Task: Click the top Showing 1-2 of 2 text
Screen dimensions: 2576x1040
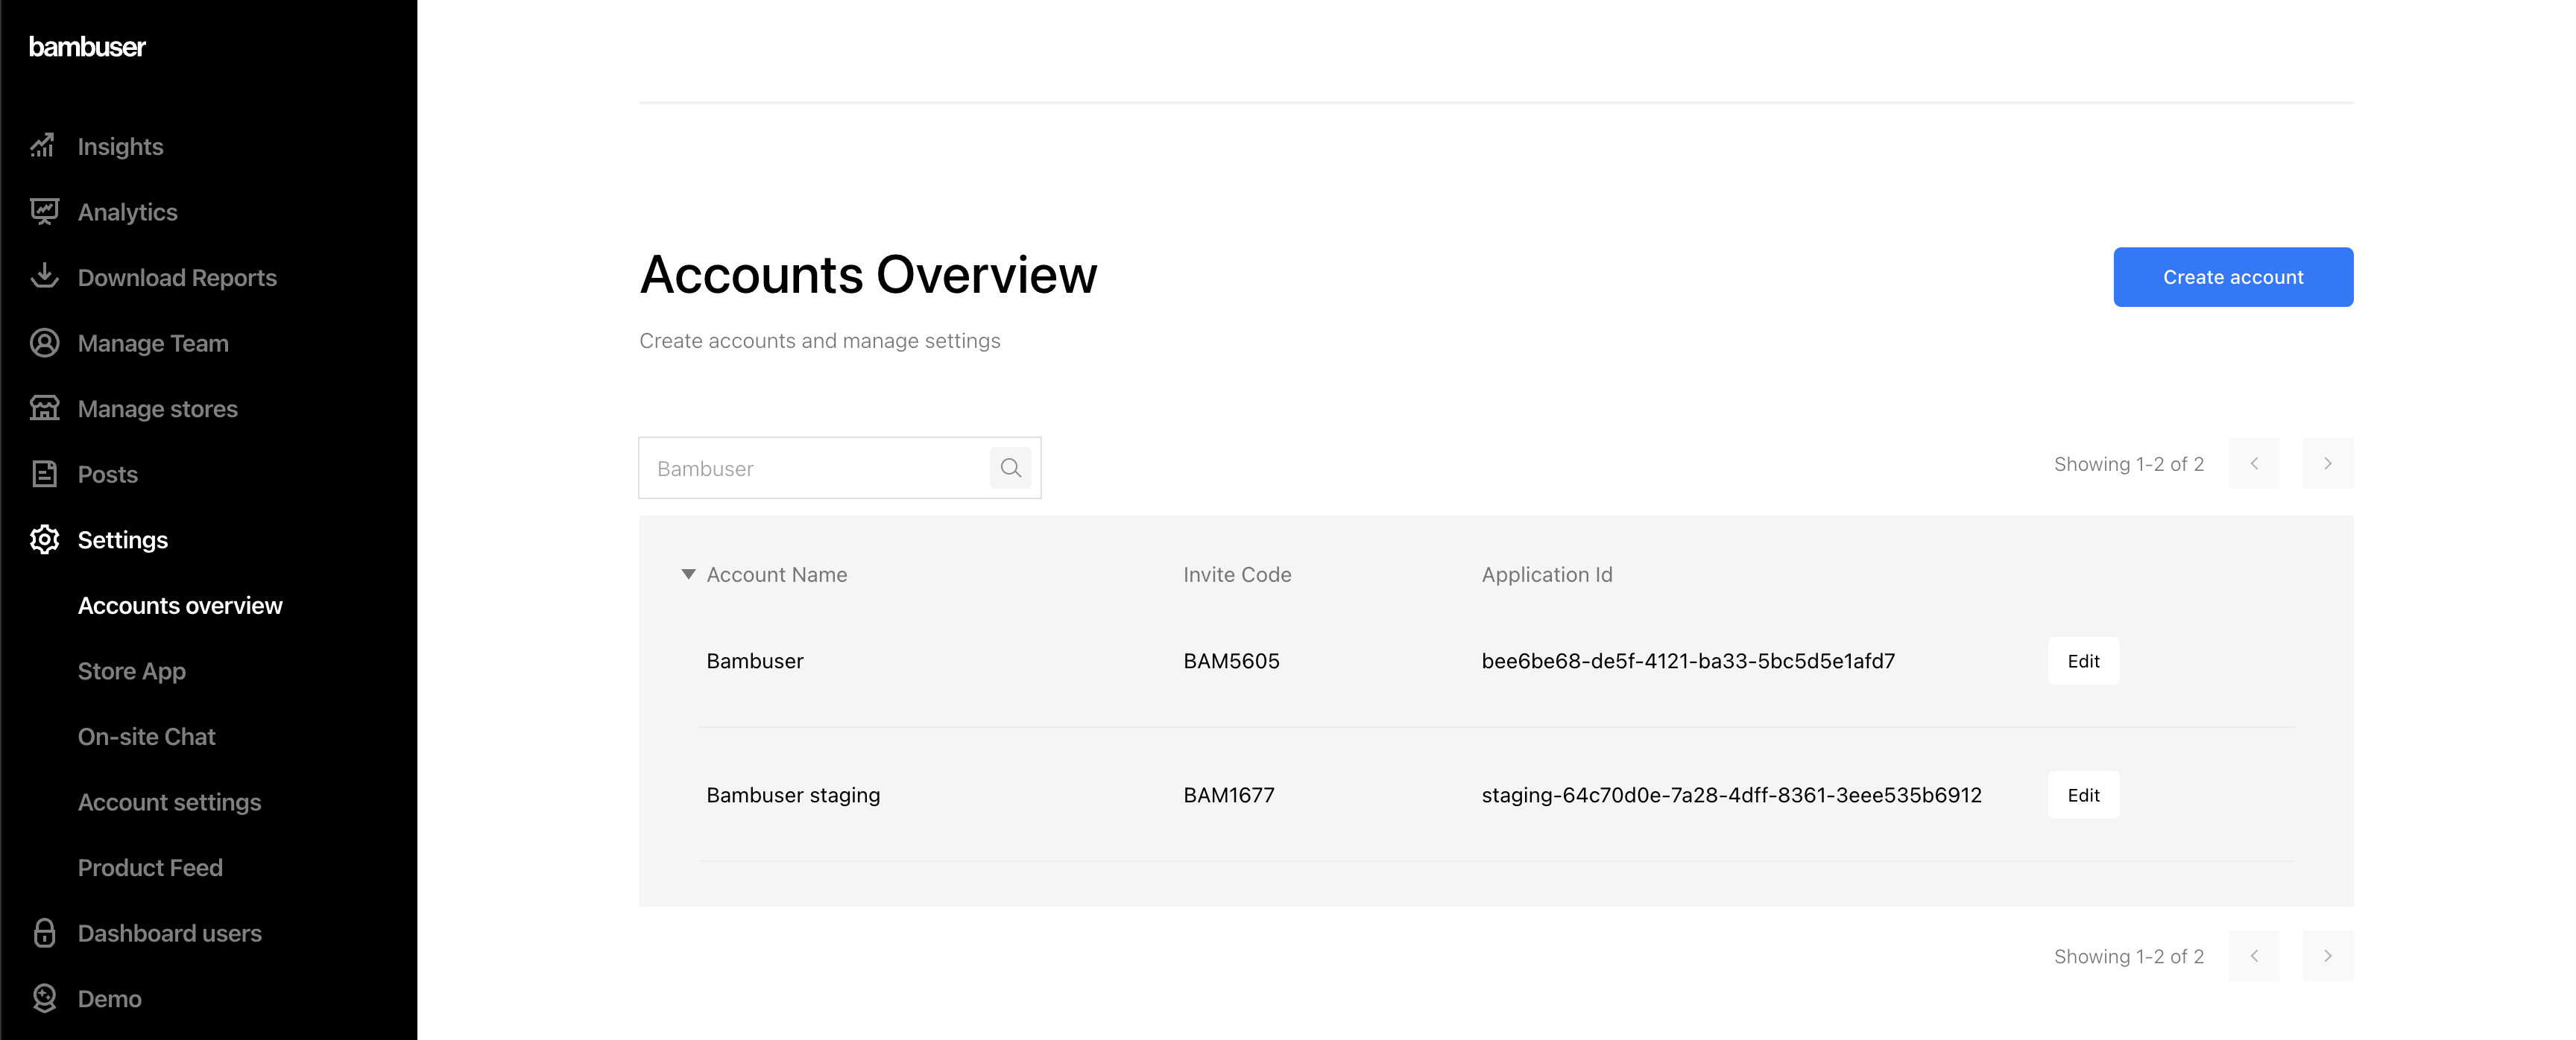Action: (2128, 463)
